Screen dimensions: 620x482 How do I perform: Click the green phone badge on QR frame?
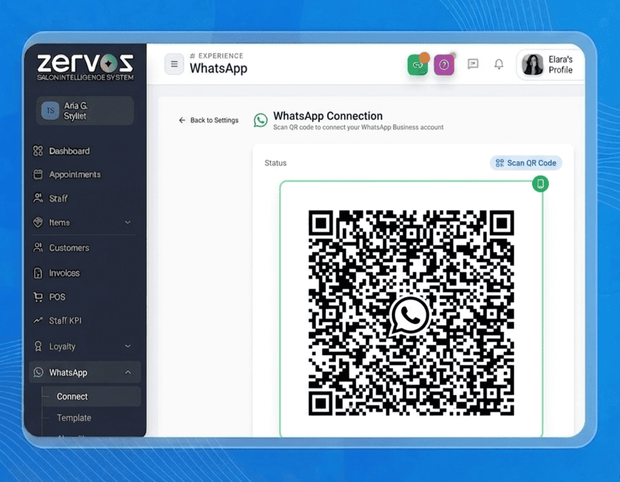tap(540, 184)
